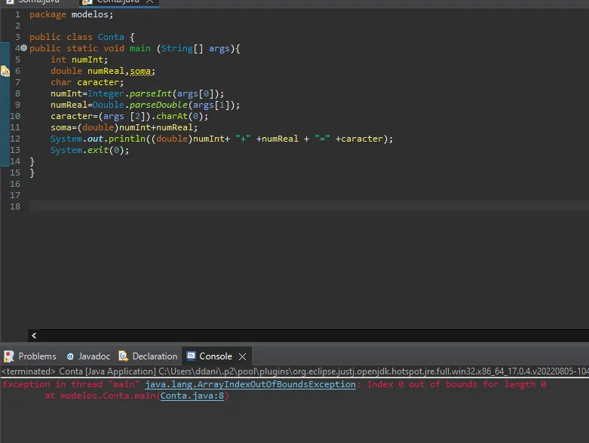Click the warning marker on line 6
Viewport: 589px width, 443px height.
(5, 71)
